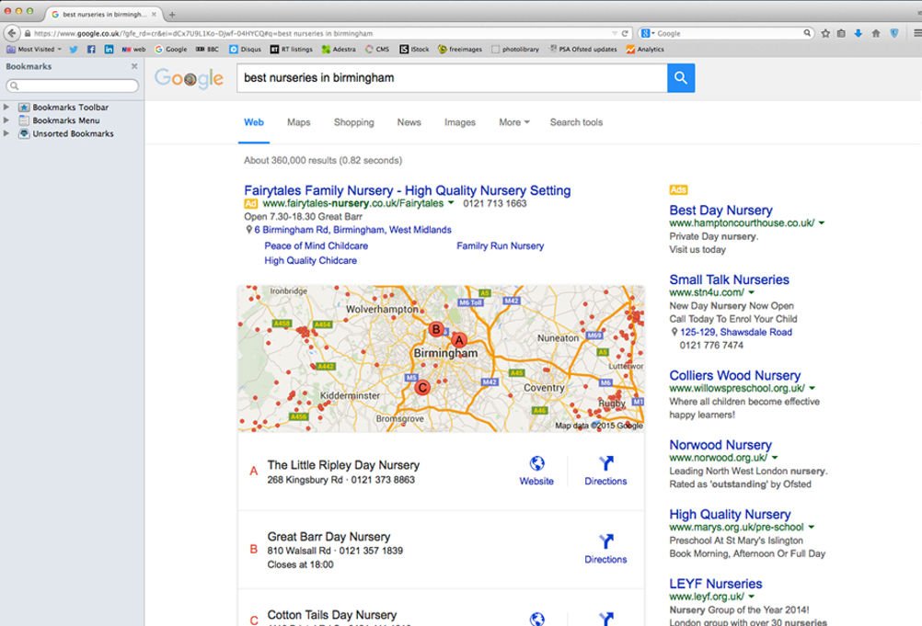
Task: Switch to the News tab
Action: pos(409,122)
